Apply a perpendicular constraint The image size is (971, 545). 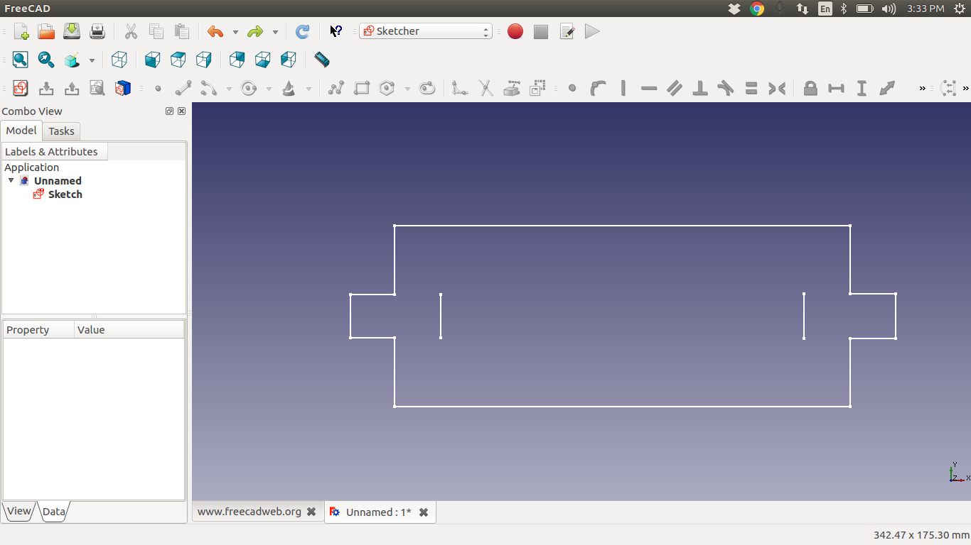(699, 88)
